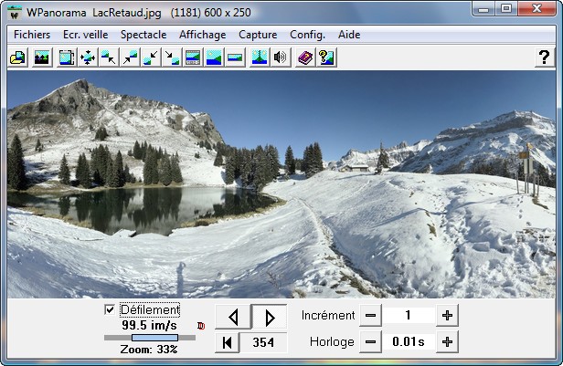
Task: Click the center image four-arrows icon
Action: pyautogui.click(x=88, y=58)
